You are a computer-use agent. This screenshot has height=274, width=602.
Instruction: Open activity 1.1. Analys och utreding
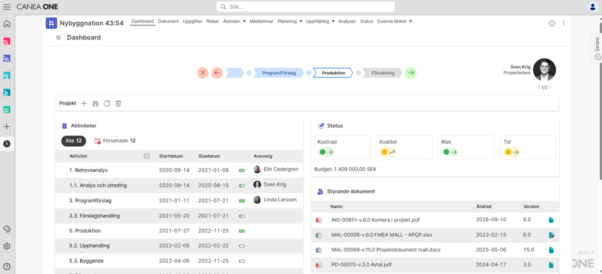coord(98,186)
